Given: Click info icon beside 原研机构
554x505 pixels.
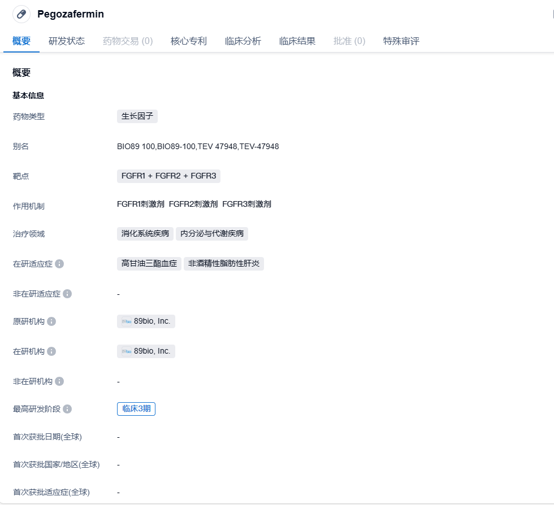Looking at the screenshot, I should (x=51, y=321).
